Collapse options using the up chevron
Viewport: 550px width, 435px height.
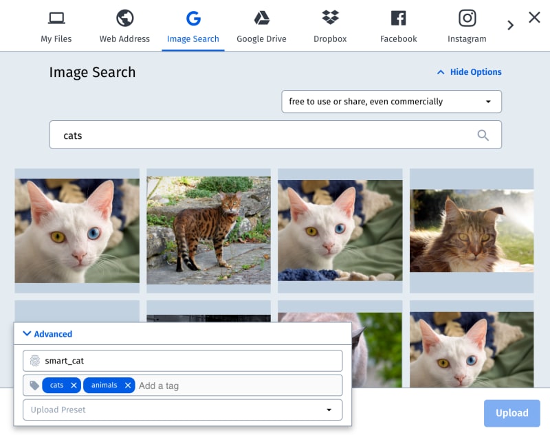coord(441,72)
